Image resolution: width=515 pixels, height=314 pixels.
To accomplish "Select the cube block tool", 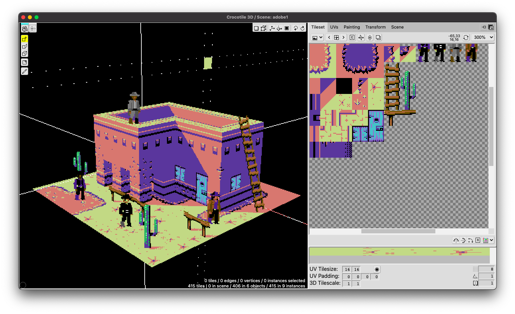I will [x=25, y=53].
